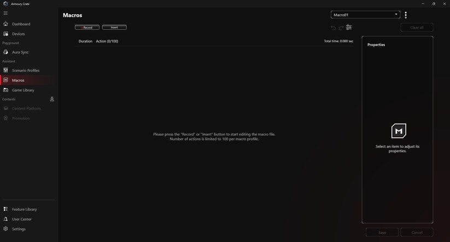Screen dimensions: 450x242
Task: Expand the Macro01 profile dropdown
Action: (365, 15)
